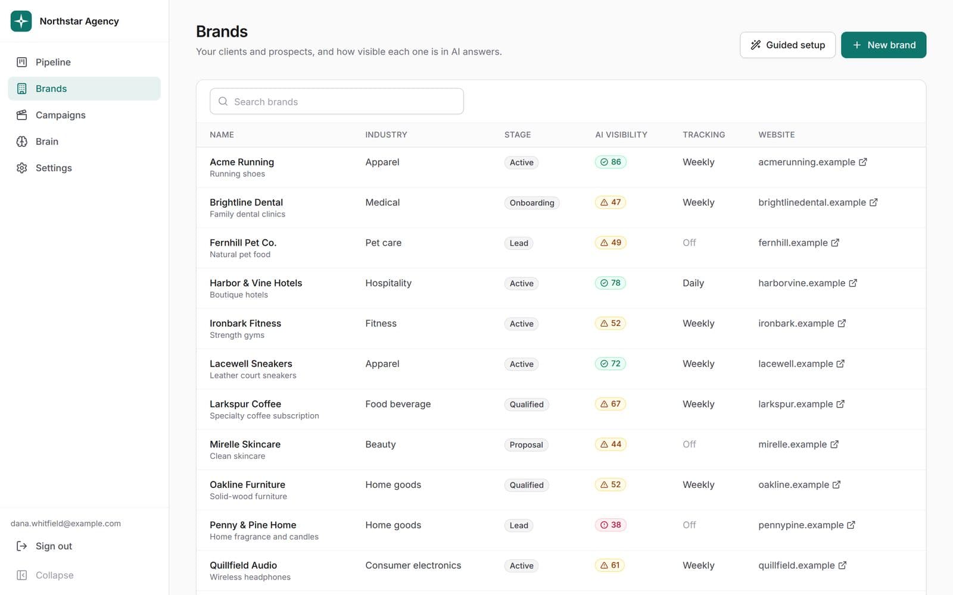Select the Fernhill Pet Co. row name

click(x=243, y=243)
